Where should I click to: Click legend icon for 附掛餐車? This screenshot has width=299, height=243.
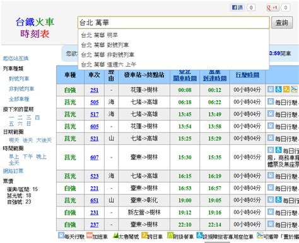[170, 235]
